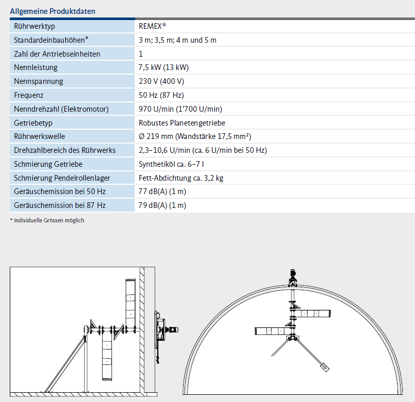The height and width of the screenshot is (402, 415).
Task: Select the 'Standardeinbauhöhen*' label
Action: (x=51, y=40)
